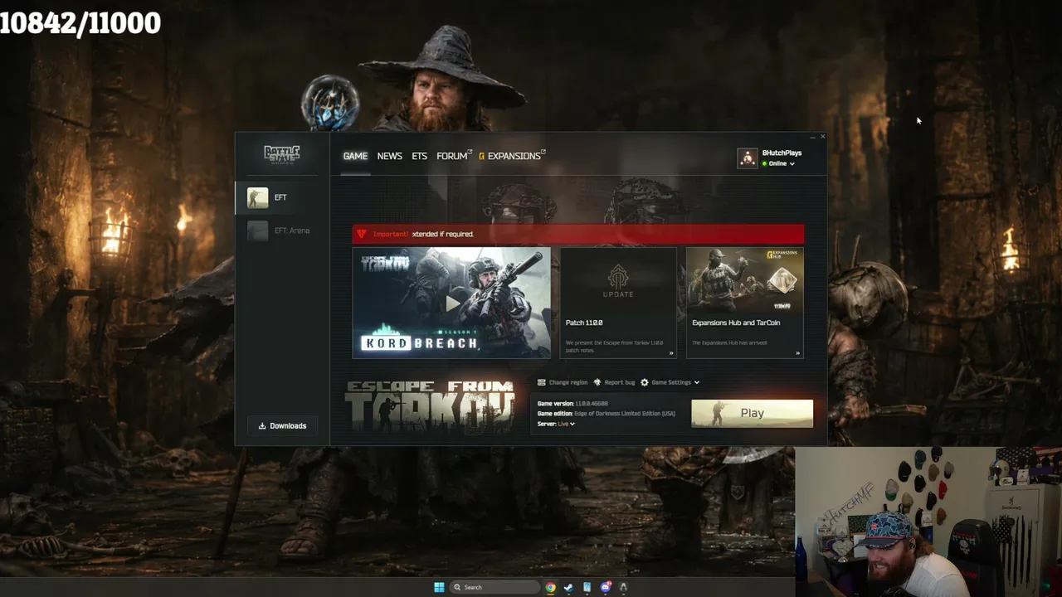Open the Patch 1.1.0.0 arrow icon
Screen dimensions: 1062x597
click(x=671, y=353)
